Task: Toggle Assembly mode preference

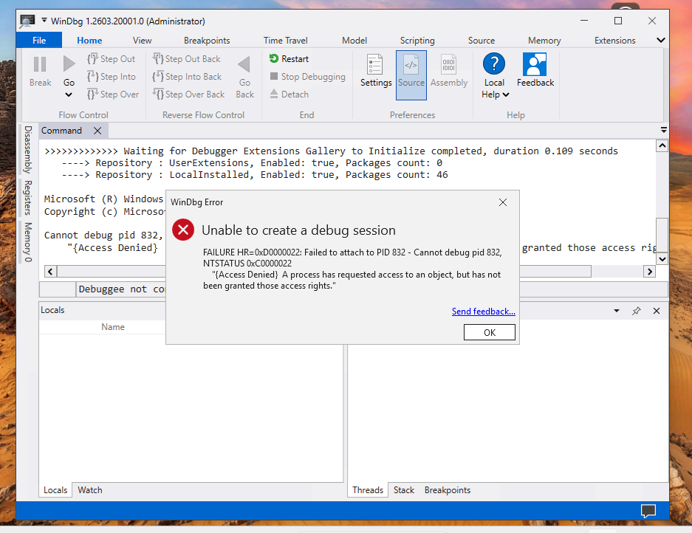Action: coord(449,64)
